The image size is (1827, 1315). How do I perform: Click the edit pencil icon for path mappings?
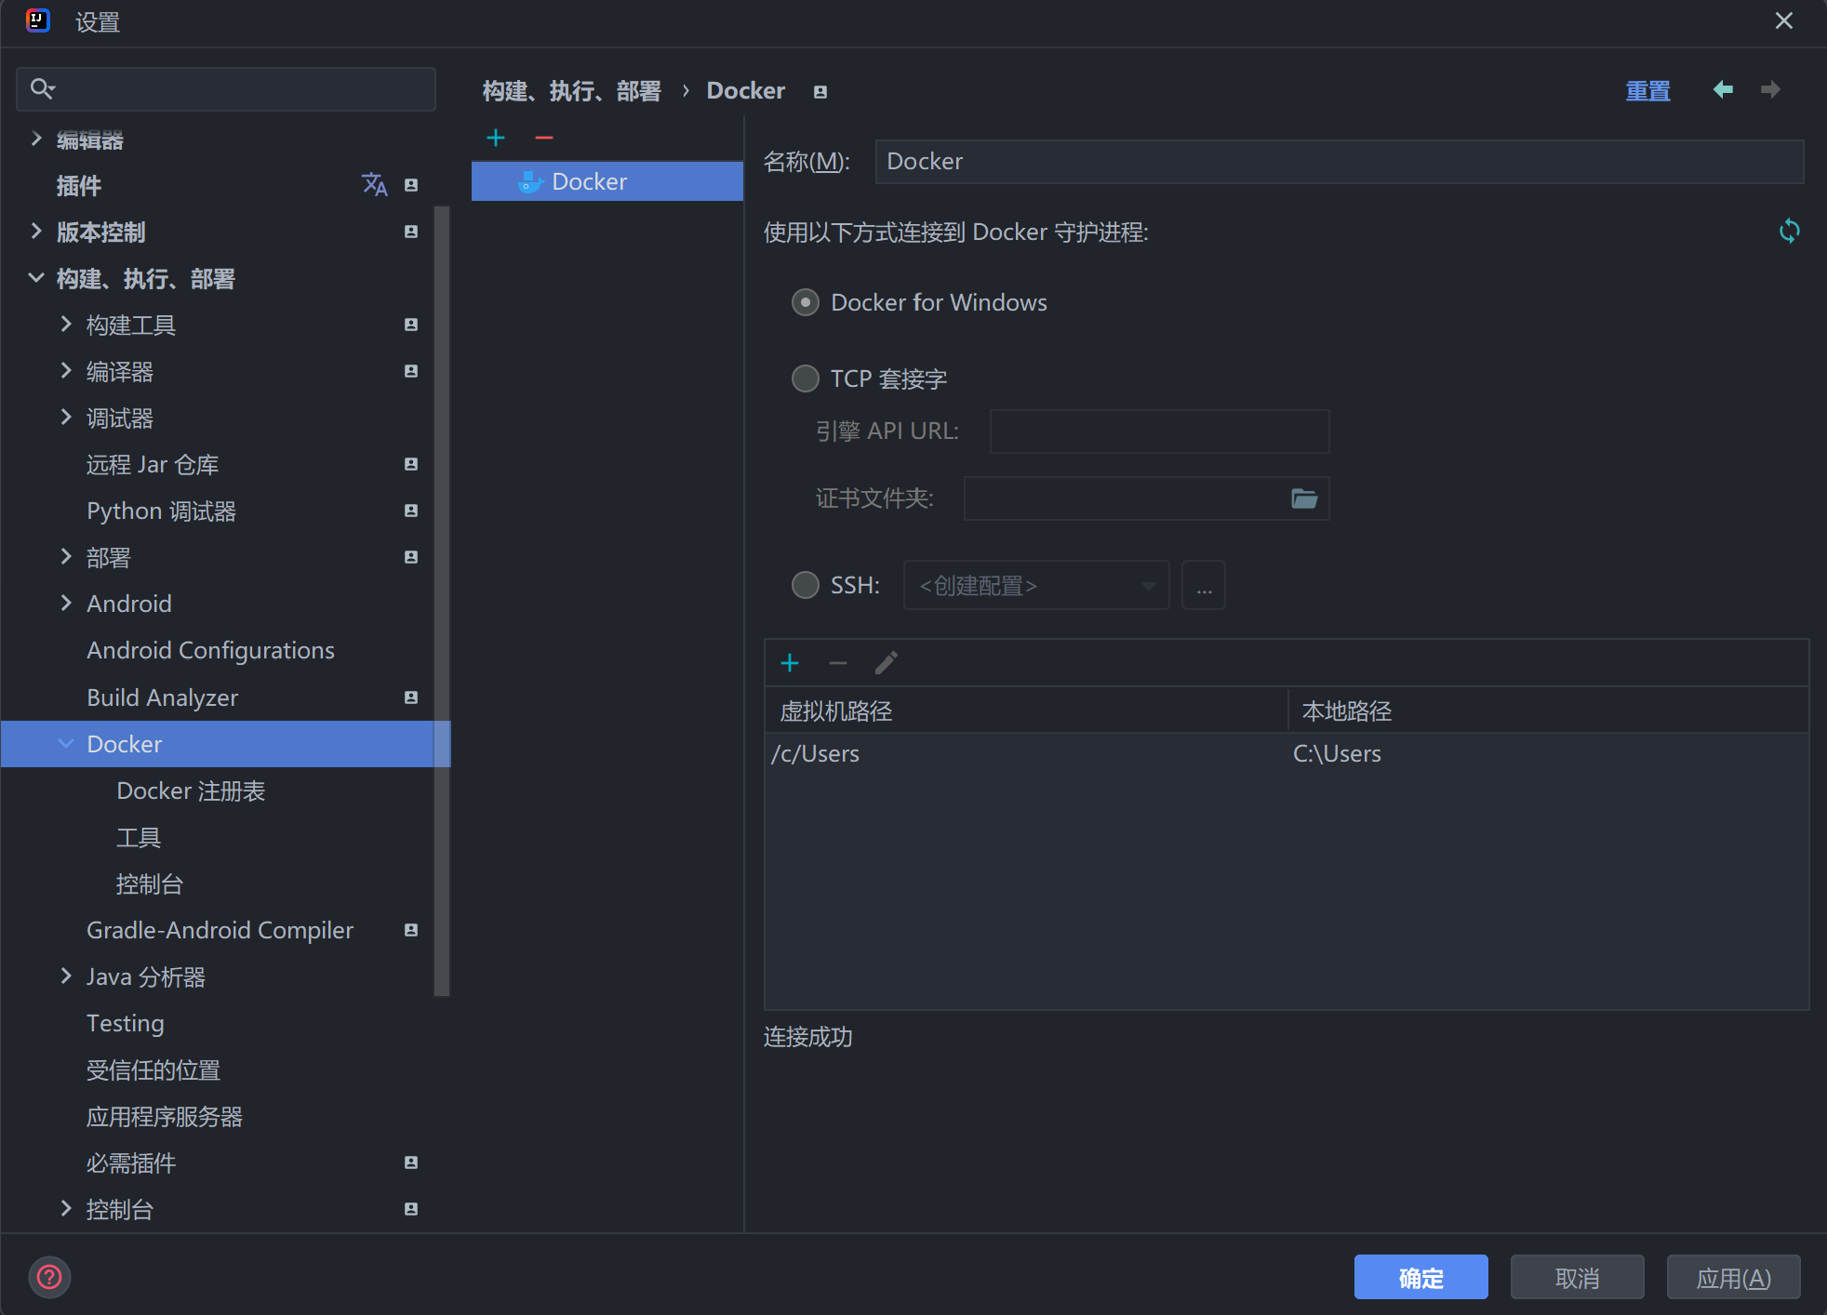click(887, 663)
